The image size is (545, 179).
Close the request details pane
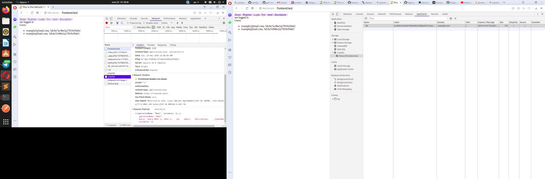point(133,45)
